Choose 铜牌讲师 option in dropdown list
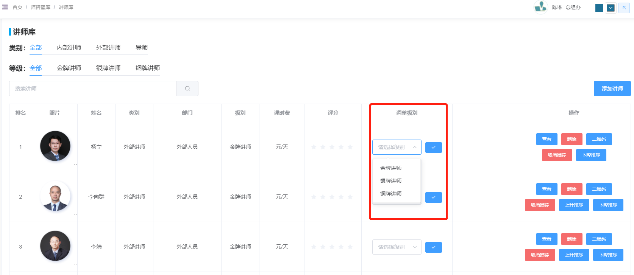Viewport: 634px width, 275px height. [391, 194]
